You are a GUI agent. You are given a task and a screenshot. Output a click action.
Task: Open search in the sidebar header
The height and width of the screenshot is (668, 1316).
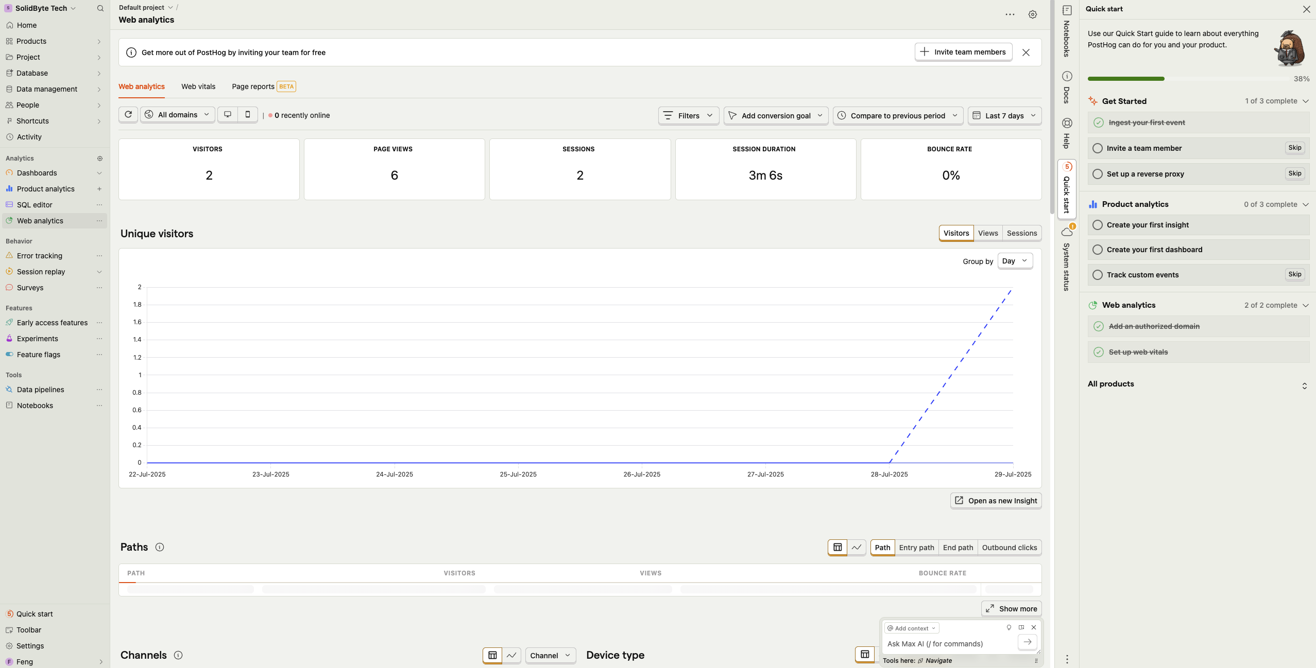point(100,8)
